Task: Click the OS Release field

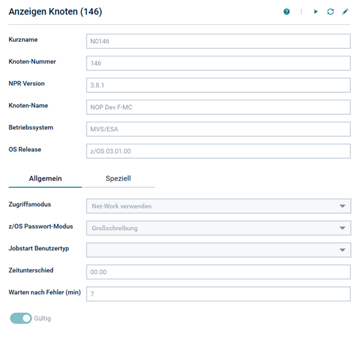Action: tap(218, 151)
